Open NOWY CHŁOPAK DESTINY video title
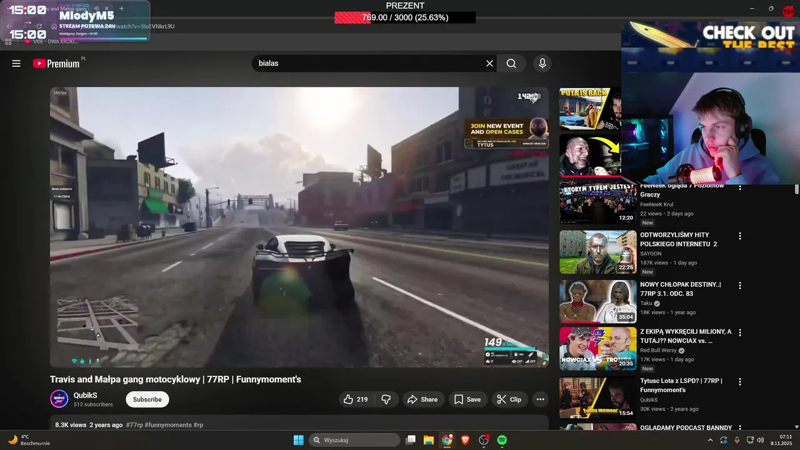Screen dimensions: 800x450 coord(680,289)
